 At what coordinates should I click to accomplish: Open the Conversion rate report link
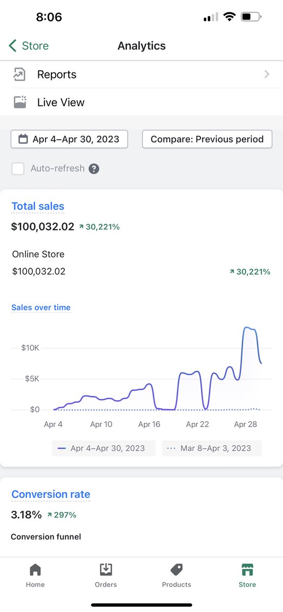coord(50,494)
